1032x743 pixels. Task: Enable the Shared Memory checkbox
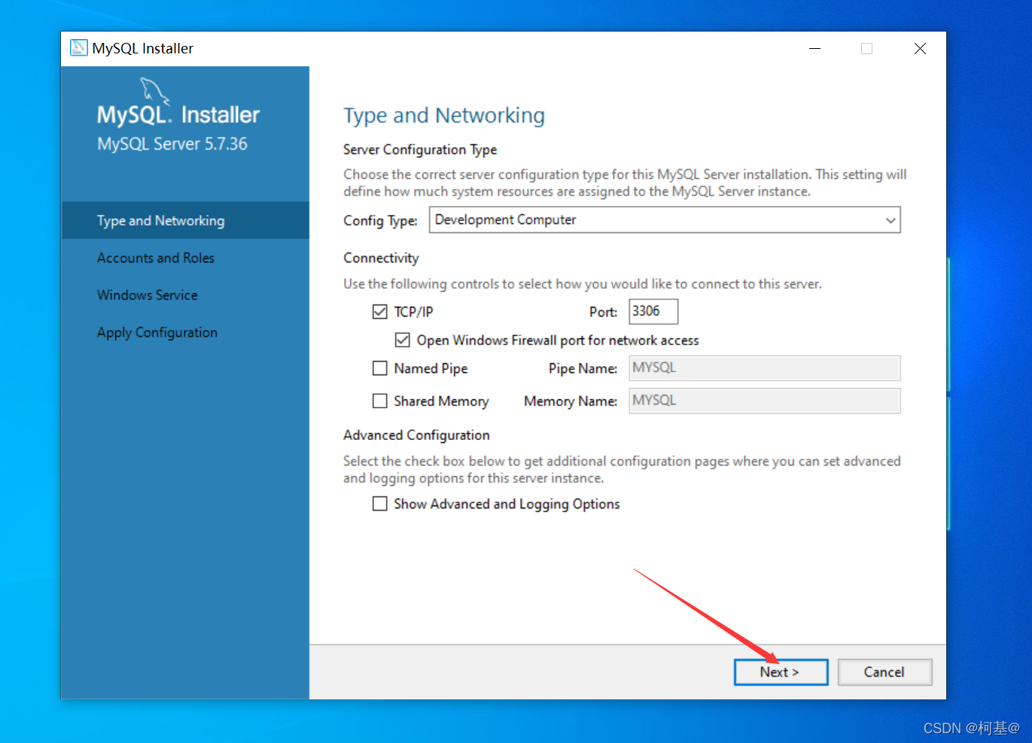[380, 401]
